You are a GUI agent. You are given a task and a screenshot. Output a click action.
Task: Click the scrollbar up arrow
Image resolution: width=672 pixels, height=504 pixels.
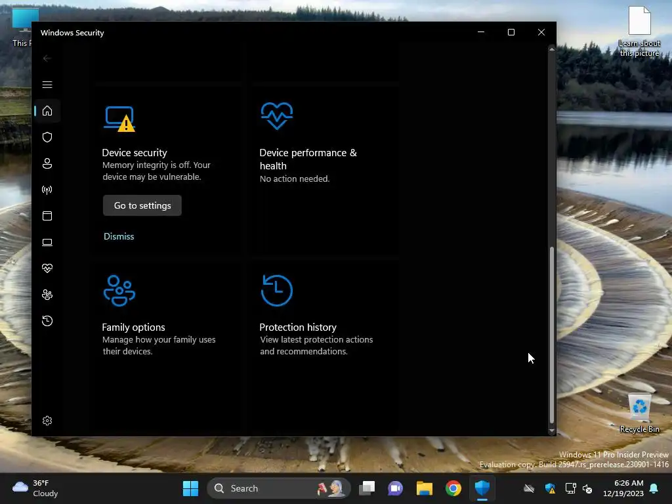pyautogui.click(x=551, y=50)
